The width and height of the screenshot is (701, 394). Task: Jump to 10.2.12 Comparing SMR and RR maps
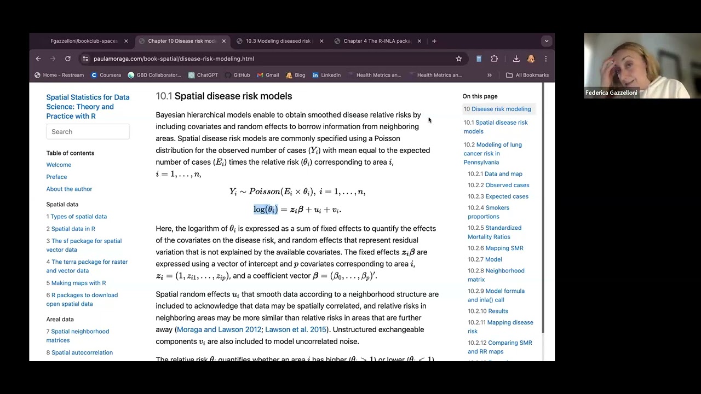pyautogui.click(x=500, y=347)
